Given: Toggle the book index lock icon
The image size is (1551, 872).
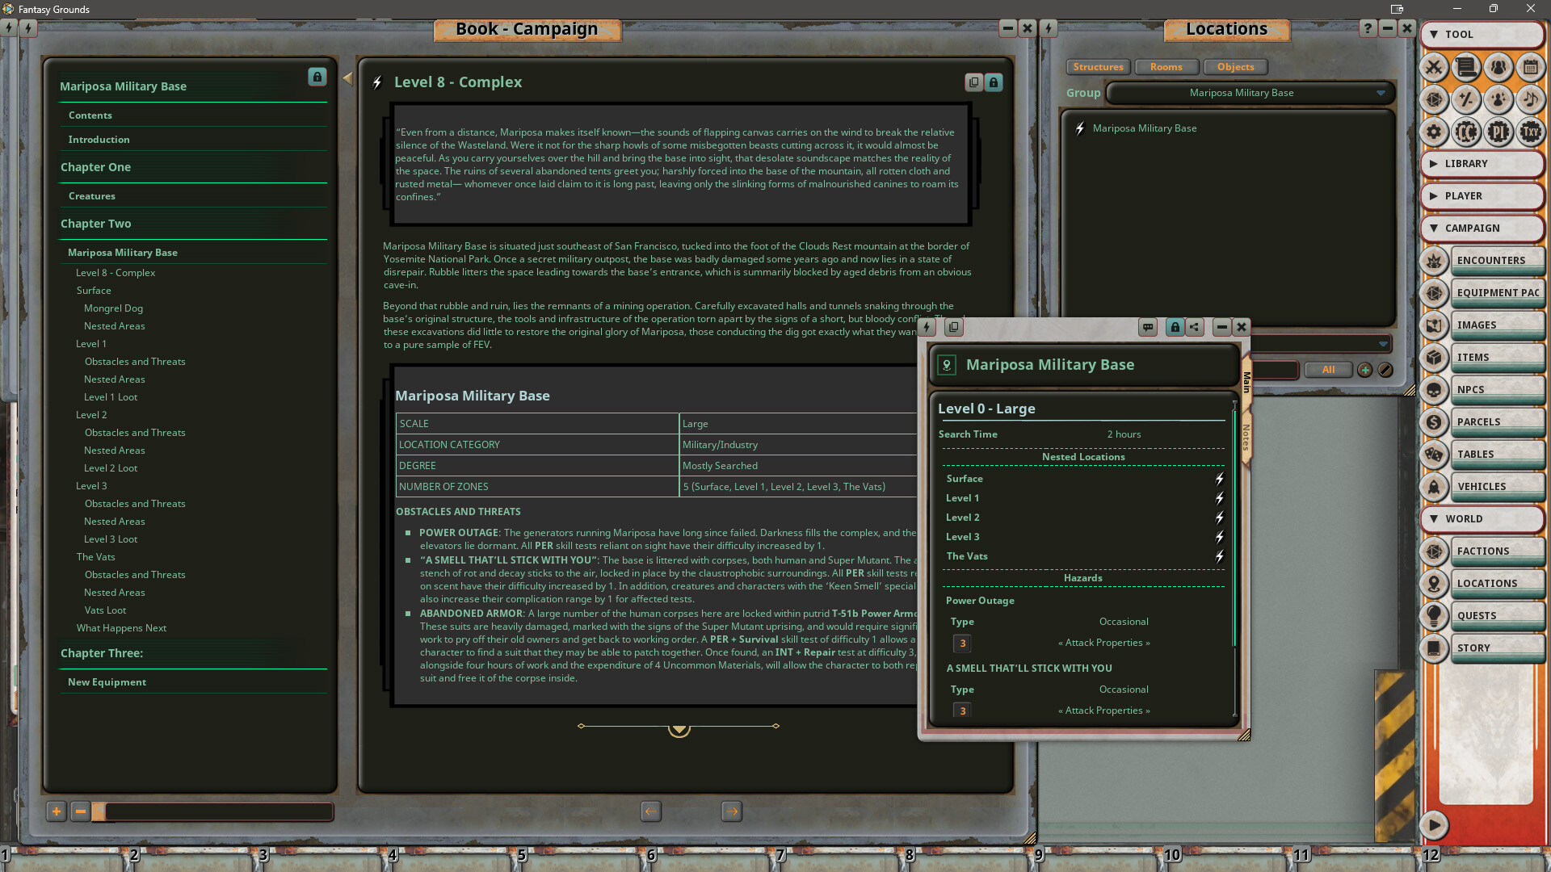Looking at the screenshot, I should [x=317, y=77].
